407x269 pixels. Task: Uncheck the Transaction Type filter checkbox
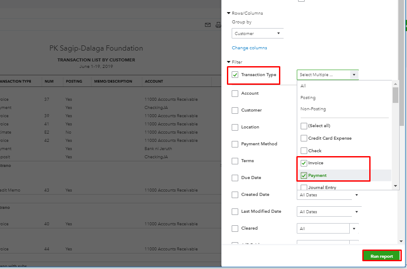coord(235,75)
